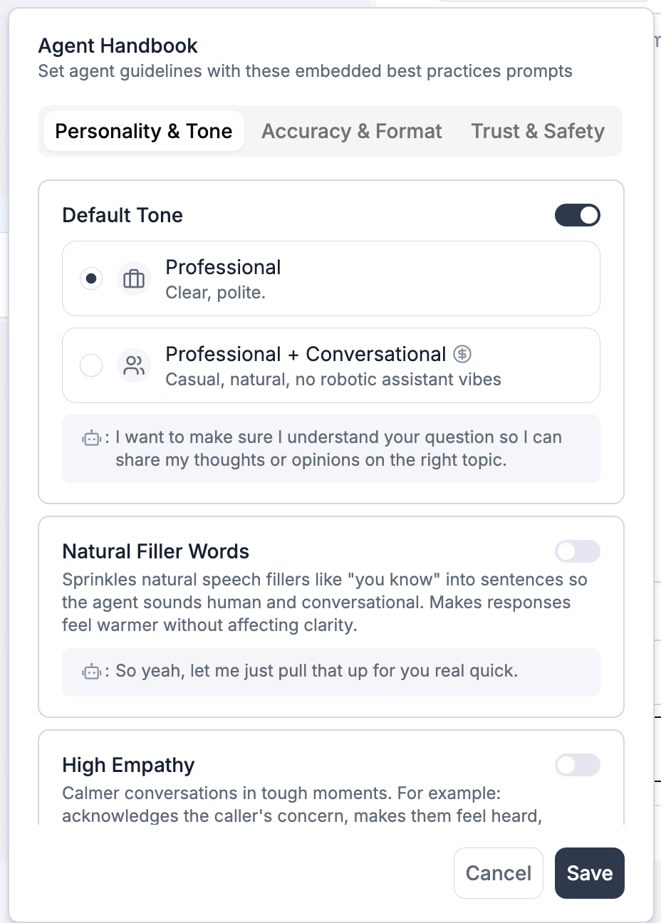Viewport: 661px width, 923px height.
Task: Click 'Casual, natural, no robotic assistant vibes' text
Action: coord(333,380)
